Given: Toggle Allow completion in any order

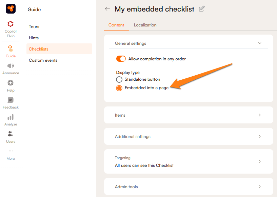Looking at the screenshot, I should tap(121, 59).
